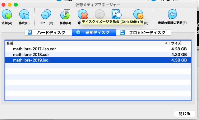Click the 作成(C) toolbar label
The width and height of the screenshot is (199, 120).
click(x=24, y=23)
